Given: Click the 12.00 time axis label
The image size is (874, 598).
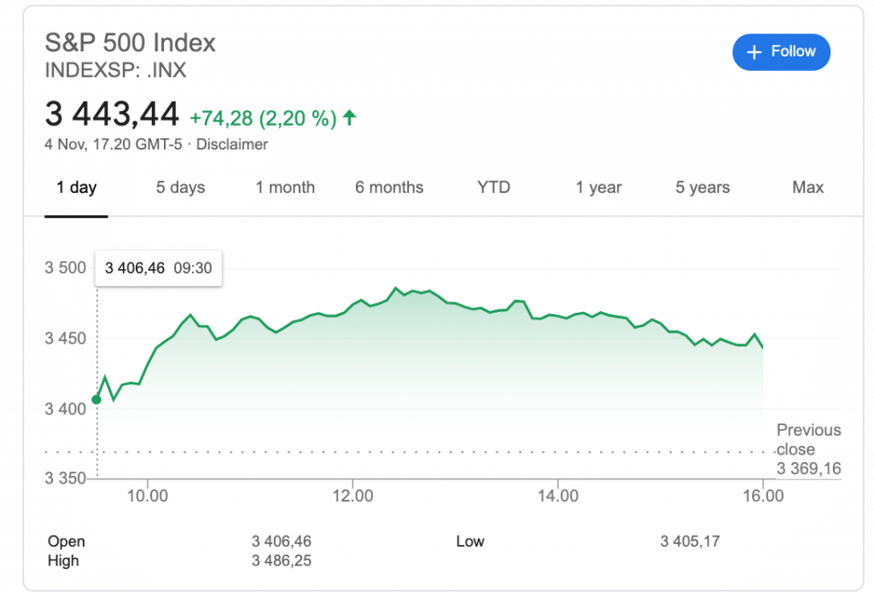Looking at the screenshot, I should tap(353, 496).
